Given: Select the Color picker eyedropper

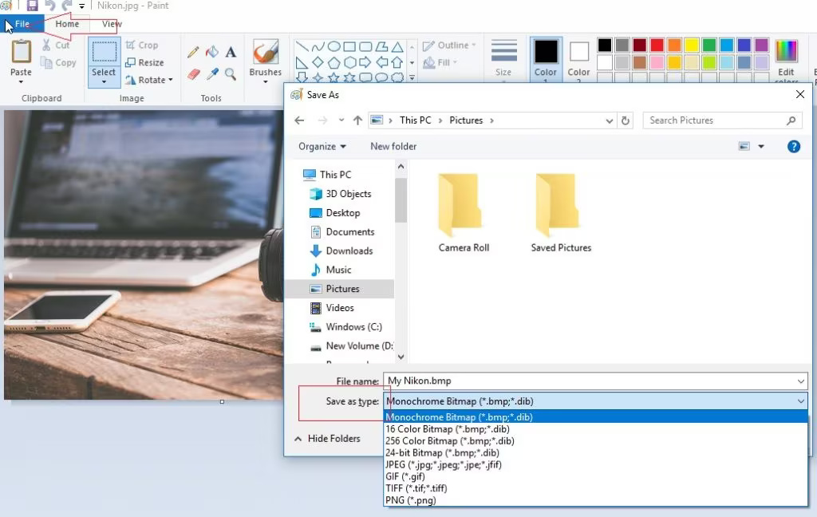Looking at the screenshot, I should click(212, 74).
